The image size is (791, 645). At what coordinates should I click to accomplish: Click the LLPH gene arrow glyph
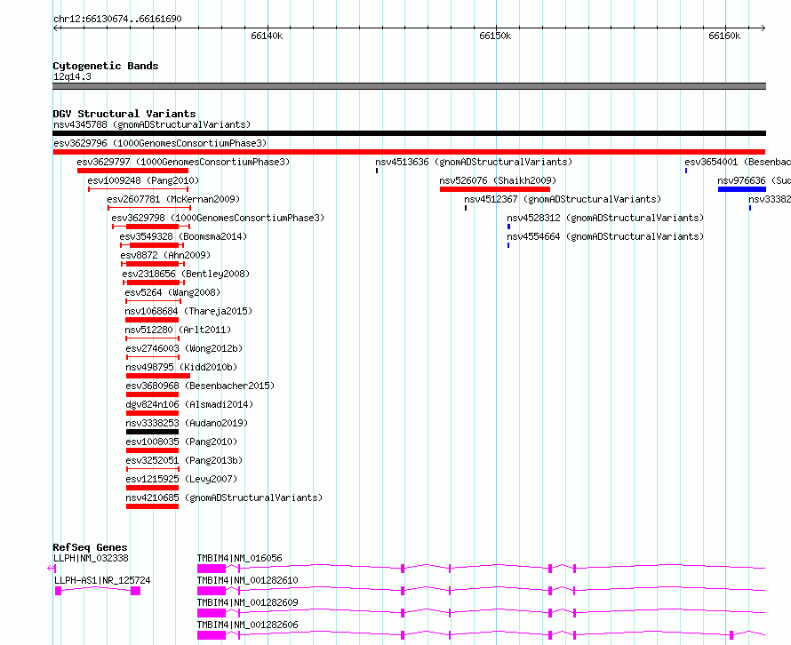pyautogui.click(x=52, y=569)
